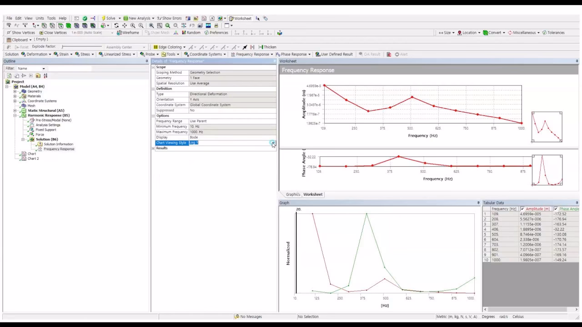Screen dimensions: 582x327
Task: Click the Show Errors button
Action: 169,19
